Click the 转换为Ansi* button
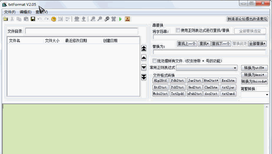272x154 pixels. [254, 75]
